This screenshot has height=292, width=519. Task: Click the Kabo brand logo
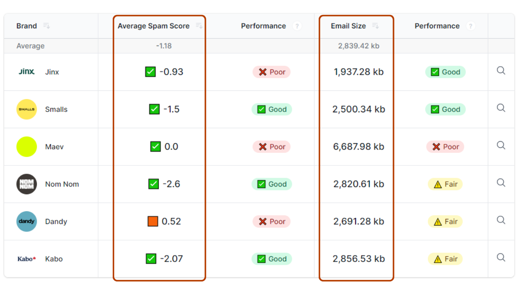(27, 259)
